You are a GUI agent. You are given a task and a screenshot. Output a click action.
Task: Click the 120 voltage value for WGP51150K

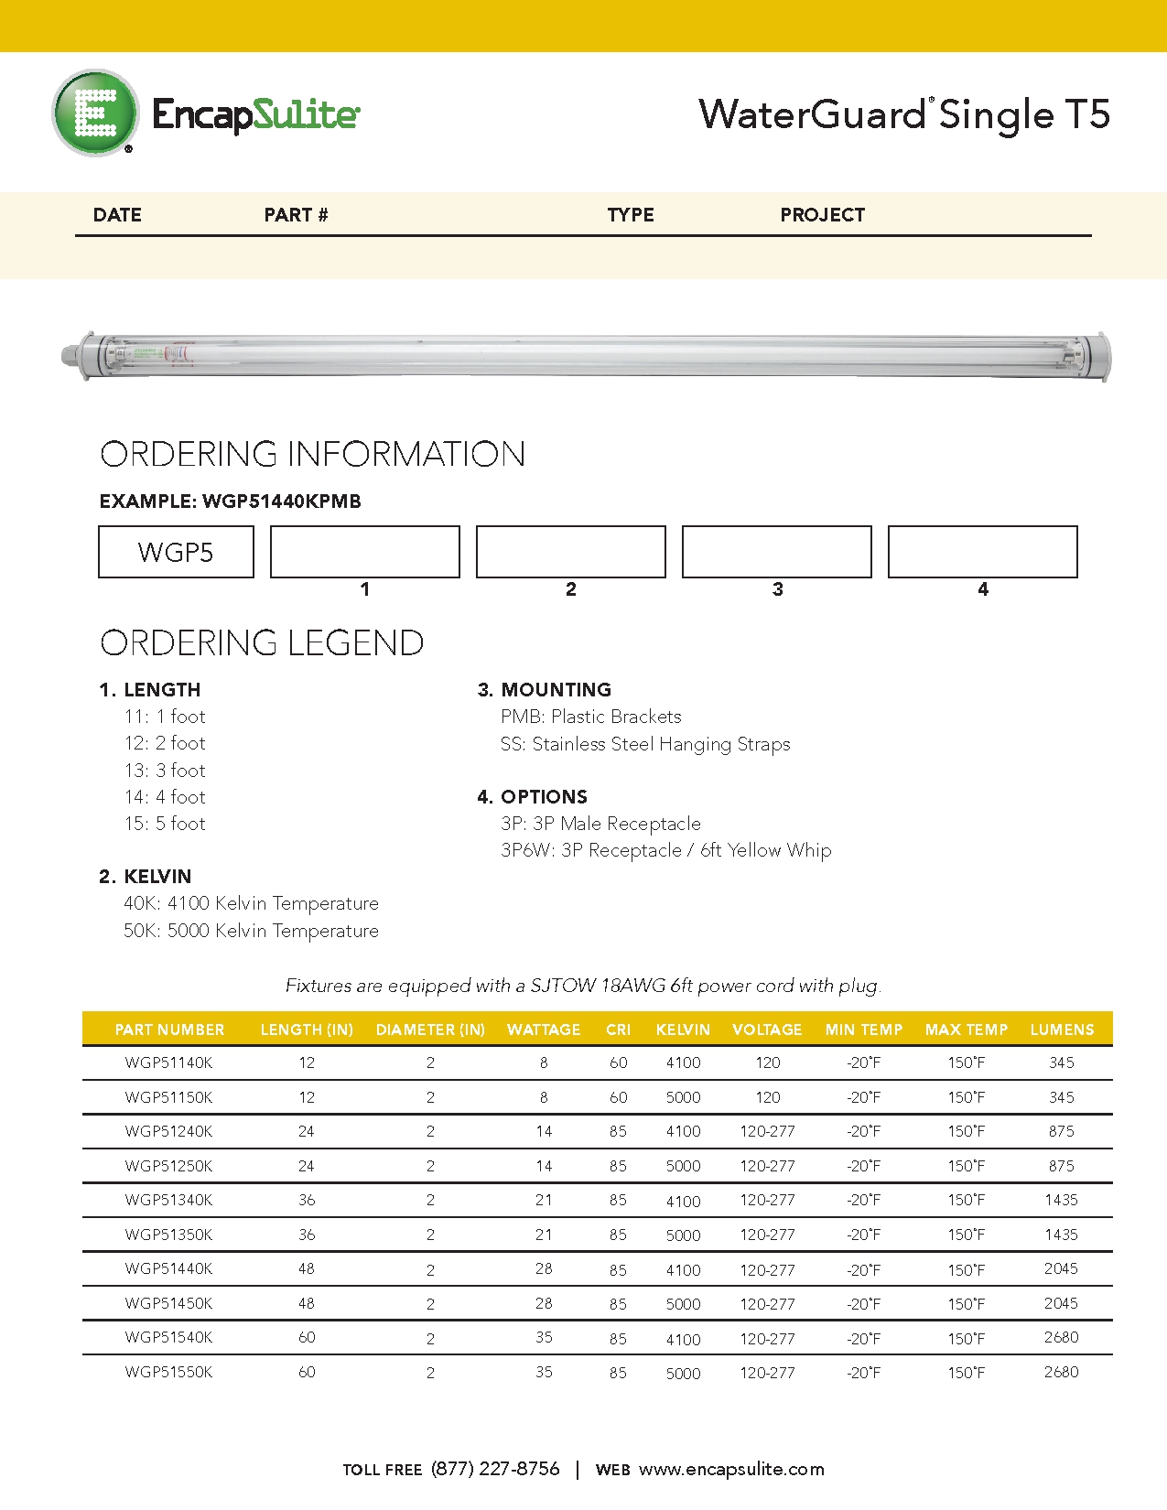(768, 1097)
